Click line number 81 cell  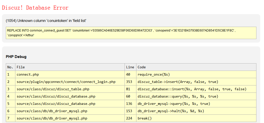(x=130, y=89)
